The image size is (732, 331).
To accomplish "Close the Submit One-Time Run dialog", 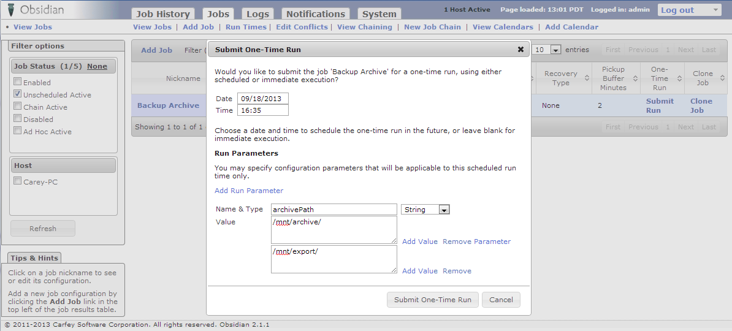I will click(x=520, y=50).
